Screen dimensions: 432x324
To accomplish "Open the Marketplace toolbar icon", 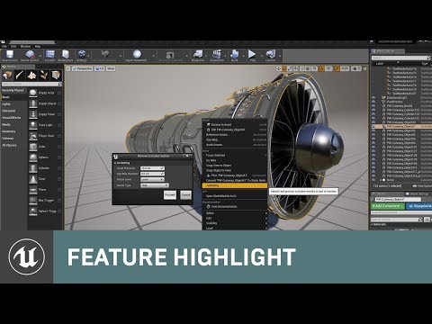I will click(x=66, y=54).
